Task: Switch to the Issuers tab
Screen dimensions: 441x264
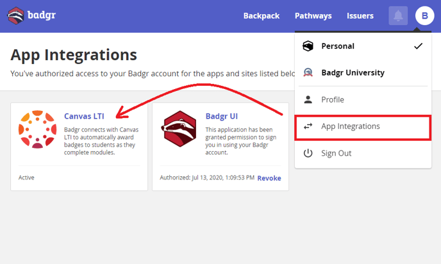Action: (360, 16)
